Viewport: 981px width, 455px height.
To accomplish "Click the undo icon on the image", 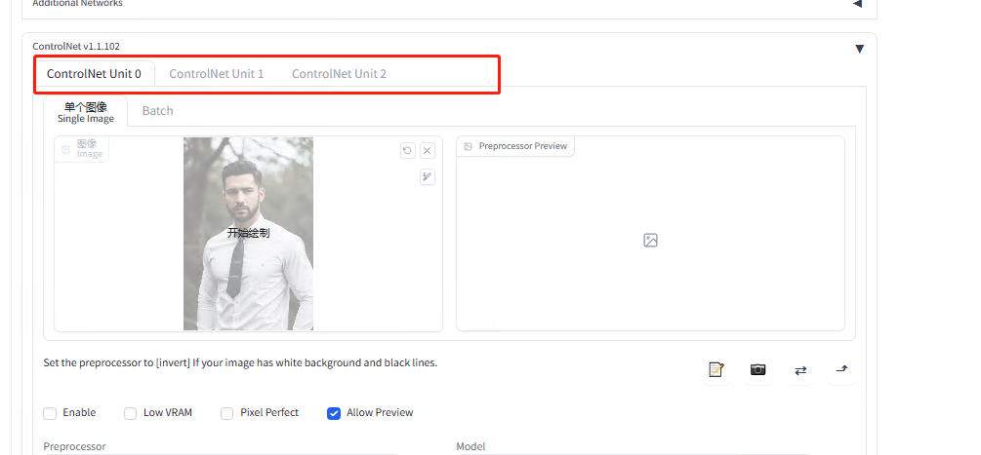I will tap(407, 151).
